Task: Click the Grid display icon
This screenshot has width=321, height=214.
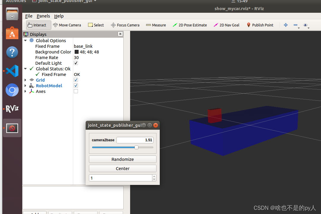Action: coord(32,80)
